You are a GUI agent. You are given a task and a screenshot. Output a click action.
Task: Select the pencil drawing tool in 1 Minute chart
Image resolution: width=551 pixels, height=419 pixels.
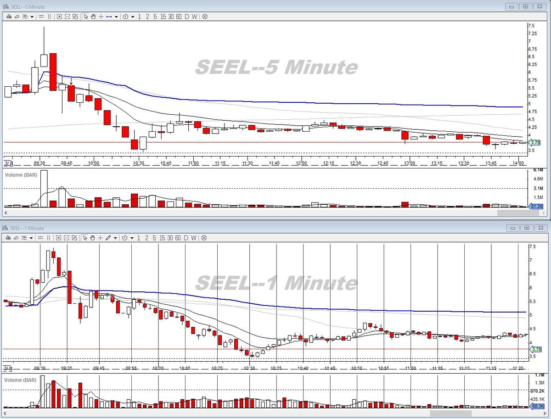click(x=108, y=238)
